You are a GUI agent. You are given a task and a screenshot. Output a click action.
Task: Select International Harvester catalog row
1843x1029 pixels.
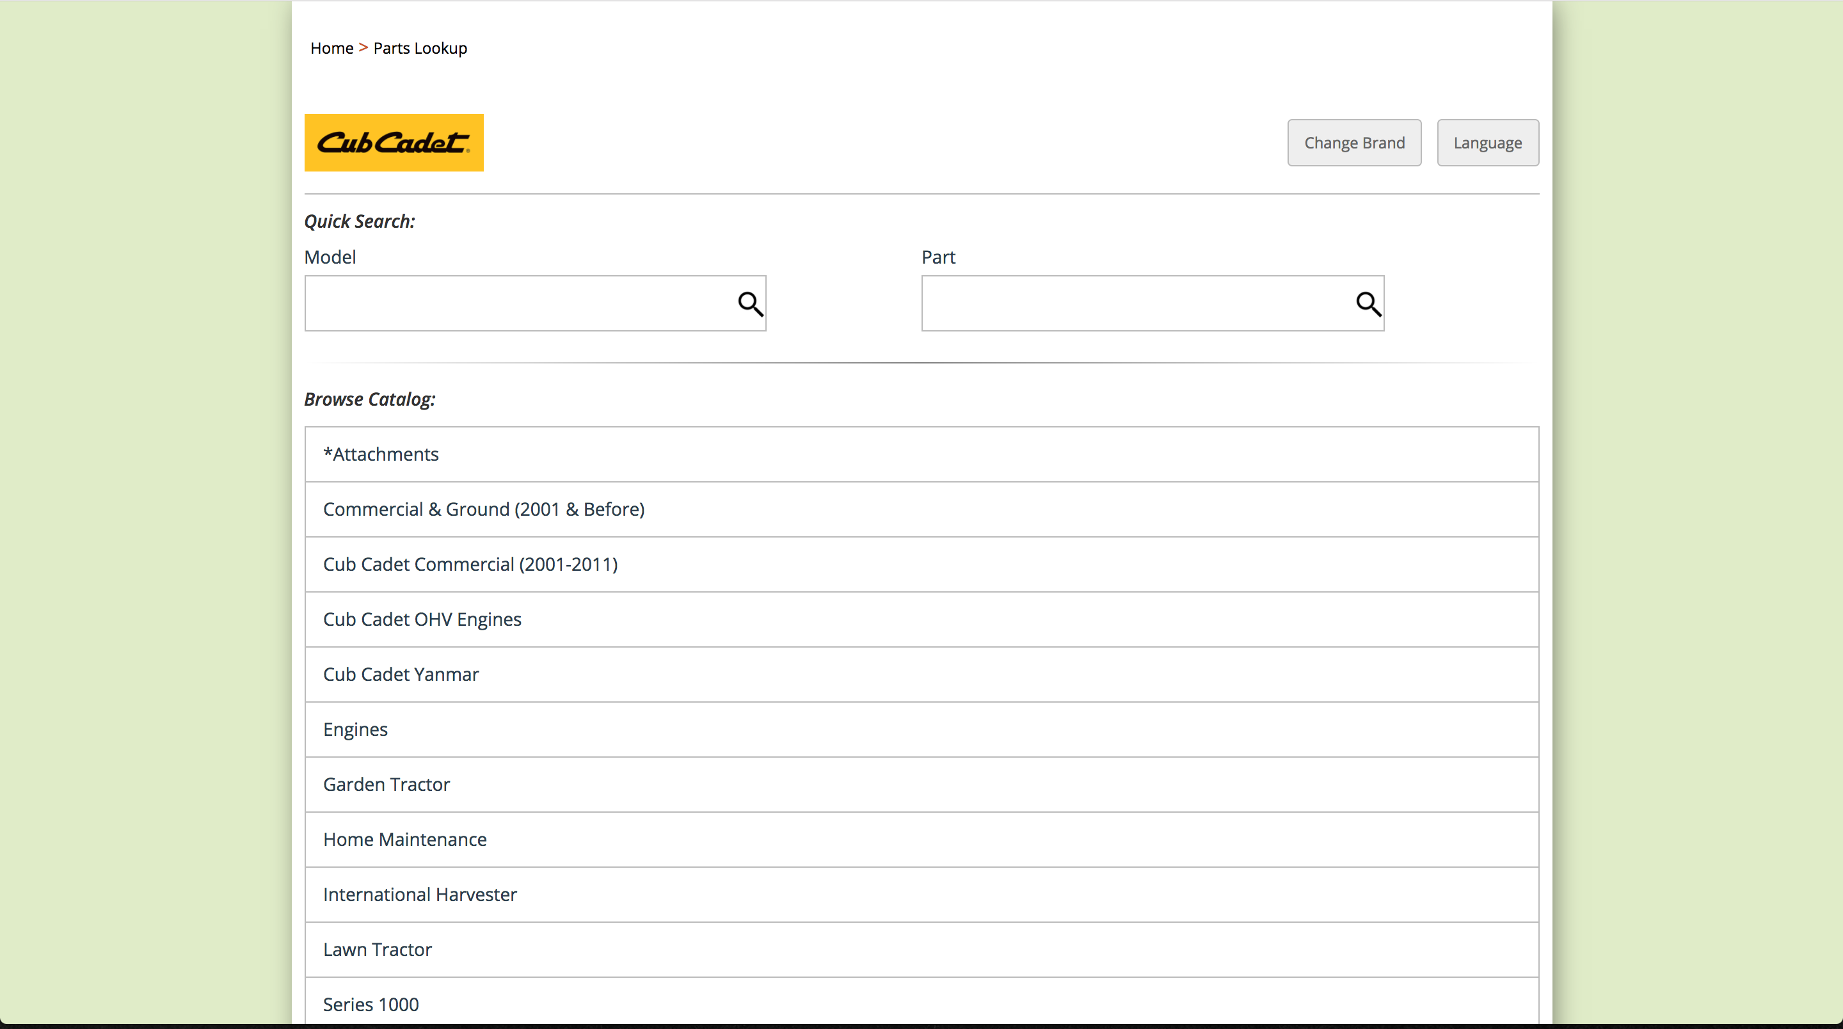921,895
